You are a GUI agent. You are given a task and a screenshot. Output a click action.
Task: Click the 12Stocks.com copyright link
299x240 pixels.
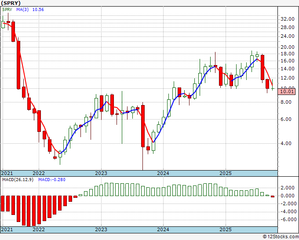click(281, 237)
